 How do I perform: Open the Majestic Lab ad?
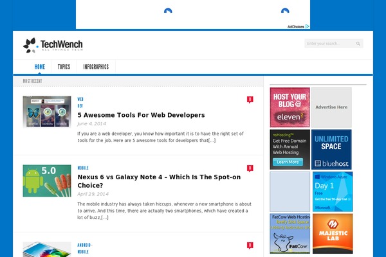(x=333, y=233)
